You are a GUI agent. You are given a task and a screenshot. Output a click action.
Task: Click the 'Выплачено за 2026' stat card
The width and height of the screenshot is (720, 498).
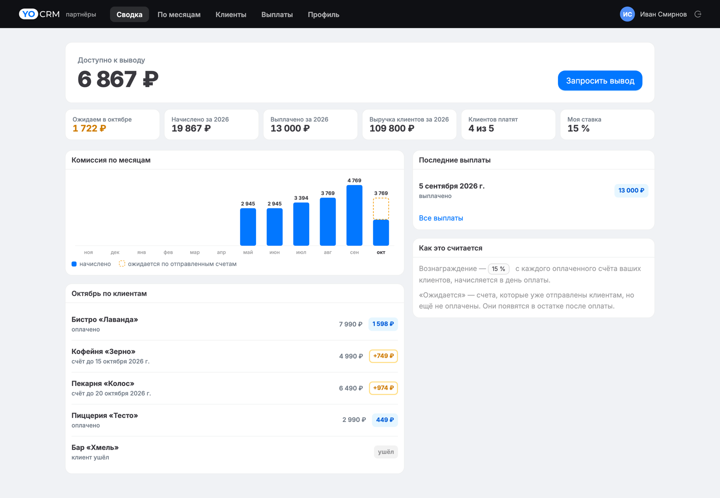[x=310, y=124]
